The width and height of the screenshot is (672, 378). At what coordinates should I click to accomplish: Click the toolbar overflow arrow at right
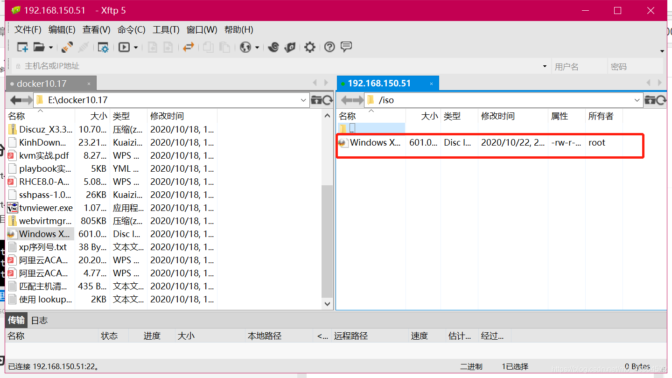(662, 50)
